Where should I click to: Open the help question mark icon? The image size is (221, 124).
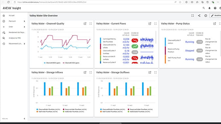tap(215, 8)
